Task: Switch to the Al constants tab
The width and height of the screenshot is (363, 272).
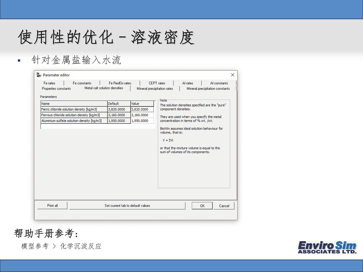Action: click(219, 83)
